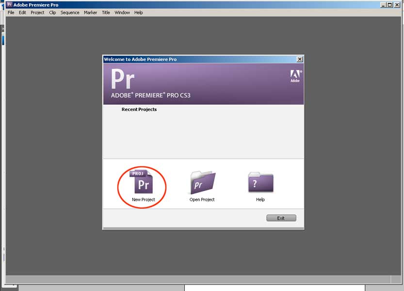Click the Recent Projects heading

pyautogui.click(x=139, y=109)
